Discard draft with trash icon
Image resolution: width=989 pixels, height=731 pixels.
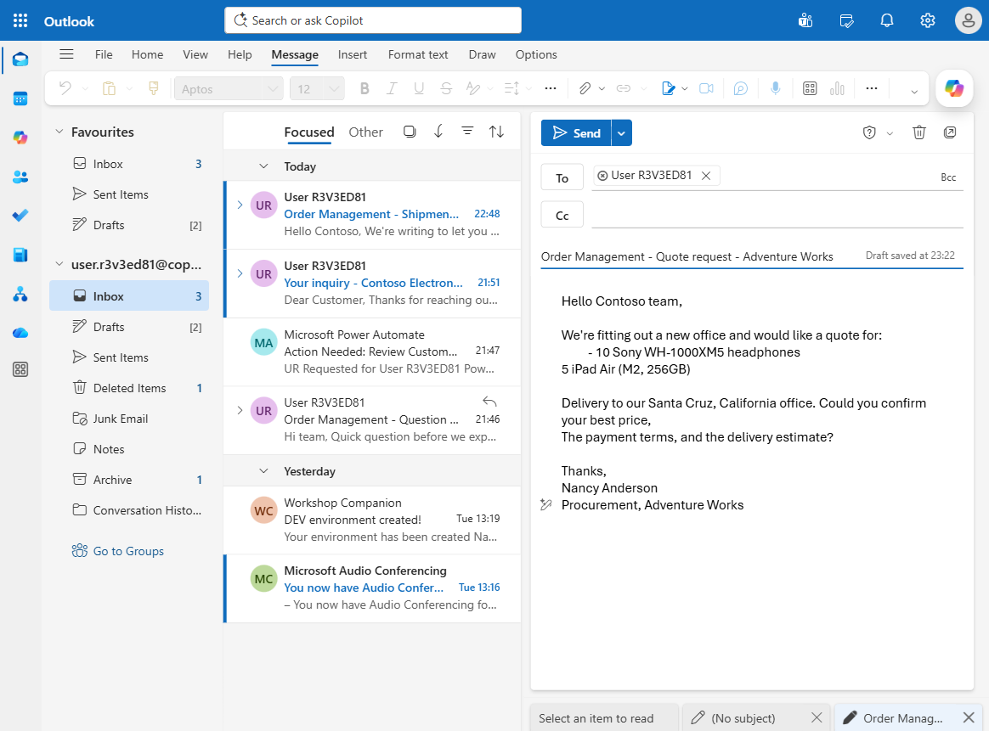click(x=919, y=132)
